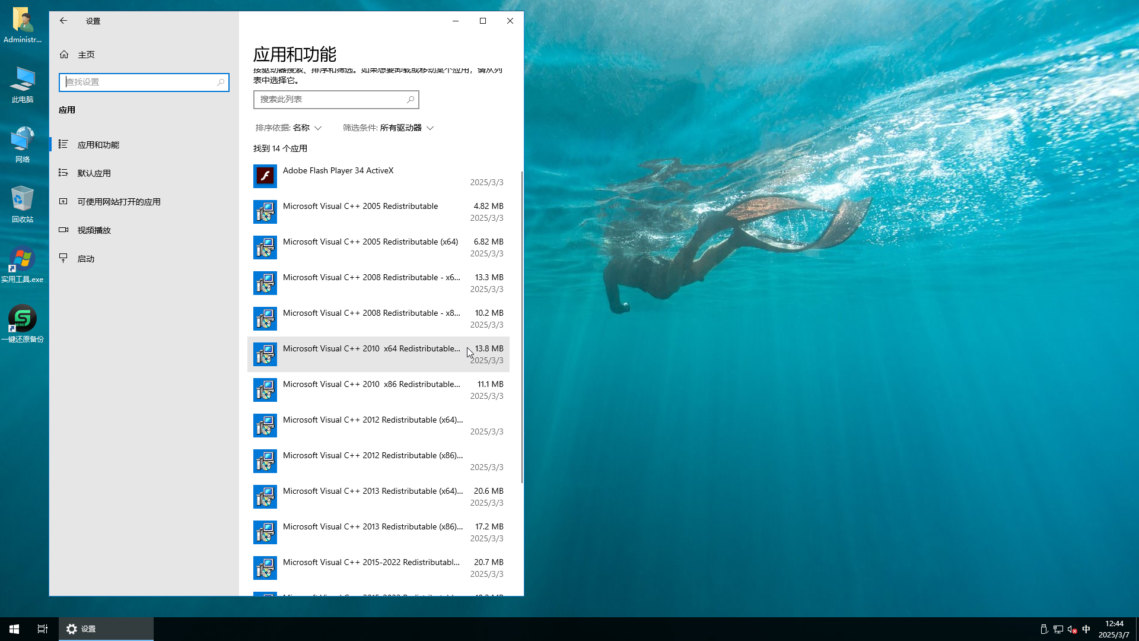Viewport: 1139px width, 641px height.
Task: Open 筛选条件: 所有驱动器 filter dropdown
Action: (388, 128)
